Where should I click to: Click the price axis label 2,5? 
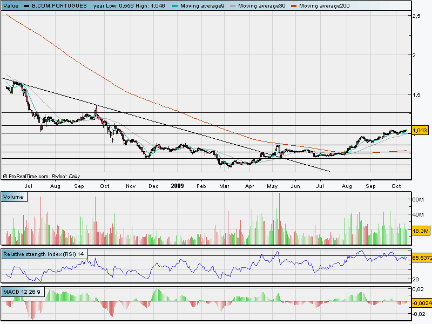(416, 16)
